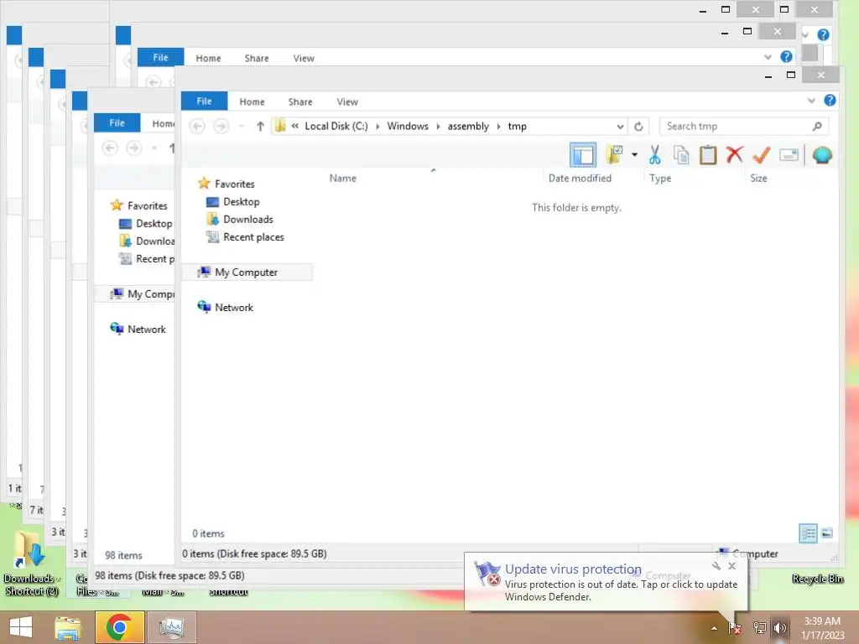Open Home tab in second background window
859x644 pixels.
208,58
